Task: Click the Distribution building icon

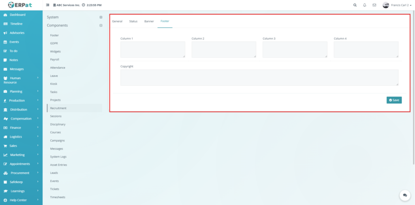Action: [x=5, y=110]
